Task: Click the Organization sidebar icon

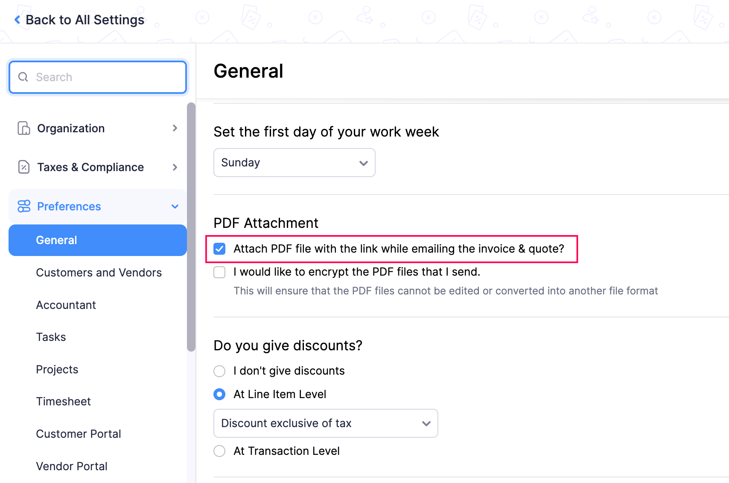Action: 23,128
